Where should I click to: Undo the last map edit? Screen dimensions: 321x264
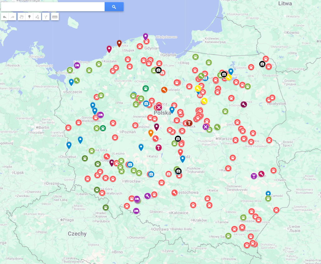click(x=5, y=17)
